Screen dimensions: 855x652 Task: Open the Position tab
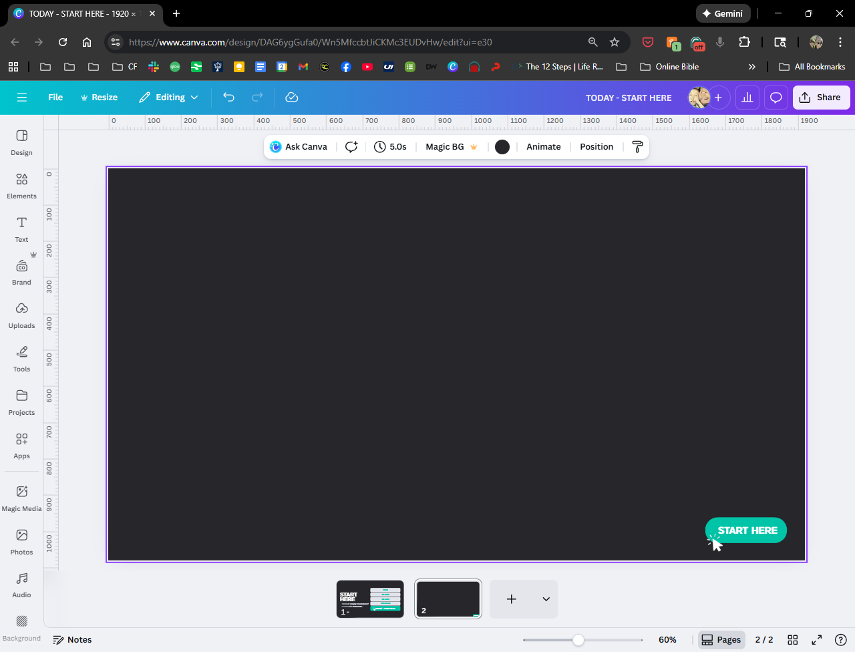(596, 147)
